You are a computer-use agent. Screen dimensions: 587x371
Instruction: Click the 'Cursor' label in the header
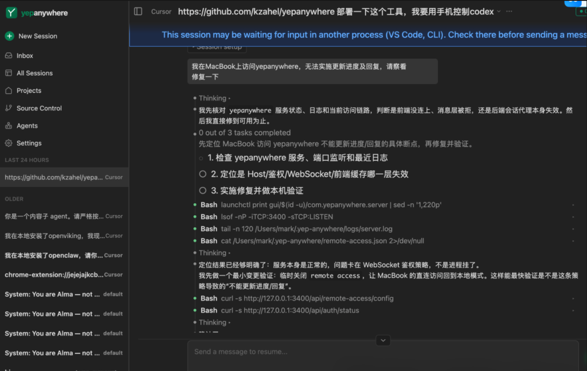[161, 11]
